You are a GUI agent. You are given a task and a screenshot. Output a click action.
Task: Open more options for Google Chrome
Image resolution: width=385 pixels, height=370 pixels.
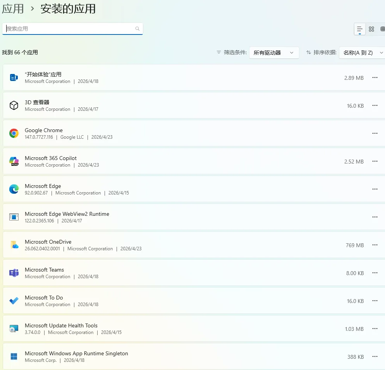pyautogui.click(x=375, y=133)
